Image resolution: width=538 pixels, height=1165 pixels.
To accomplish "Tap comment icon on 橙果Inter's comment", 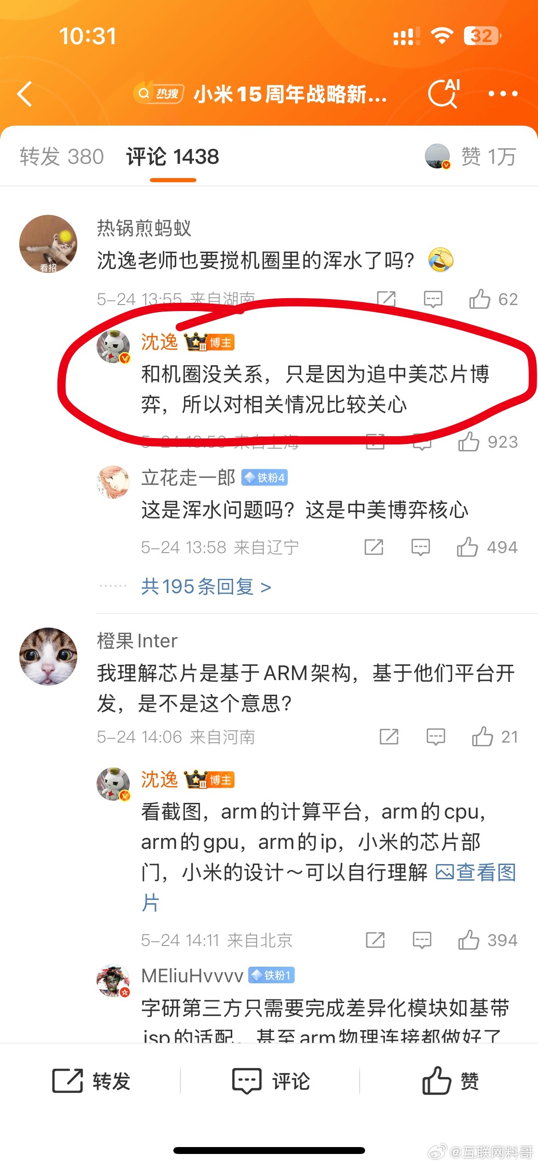I will (x=435, y=737).
